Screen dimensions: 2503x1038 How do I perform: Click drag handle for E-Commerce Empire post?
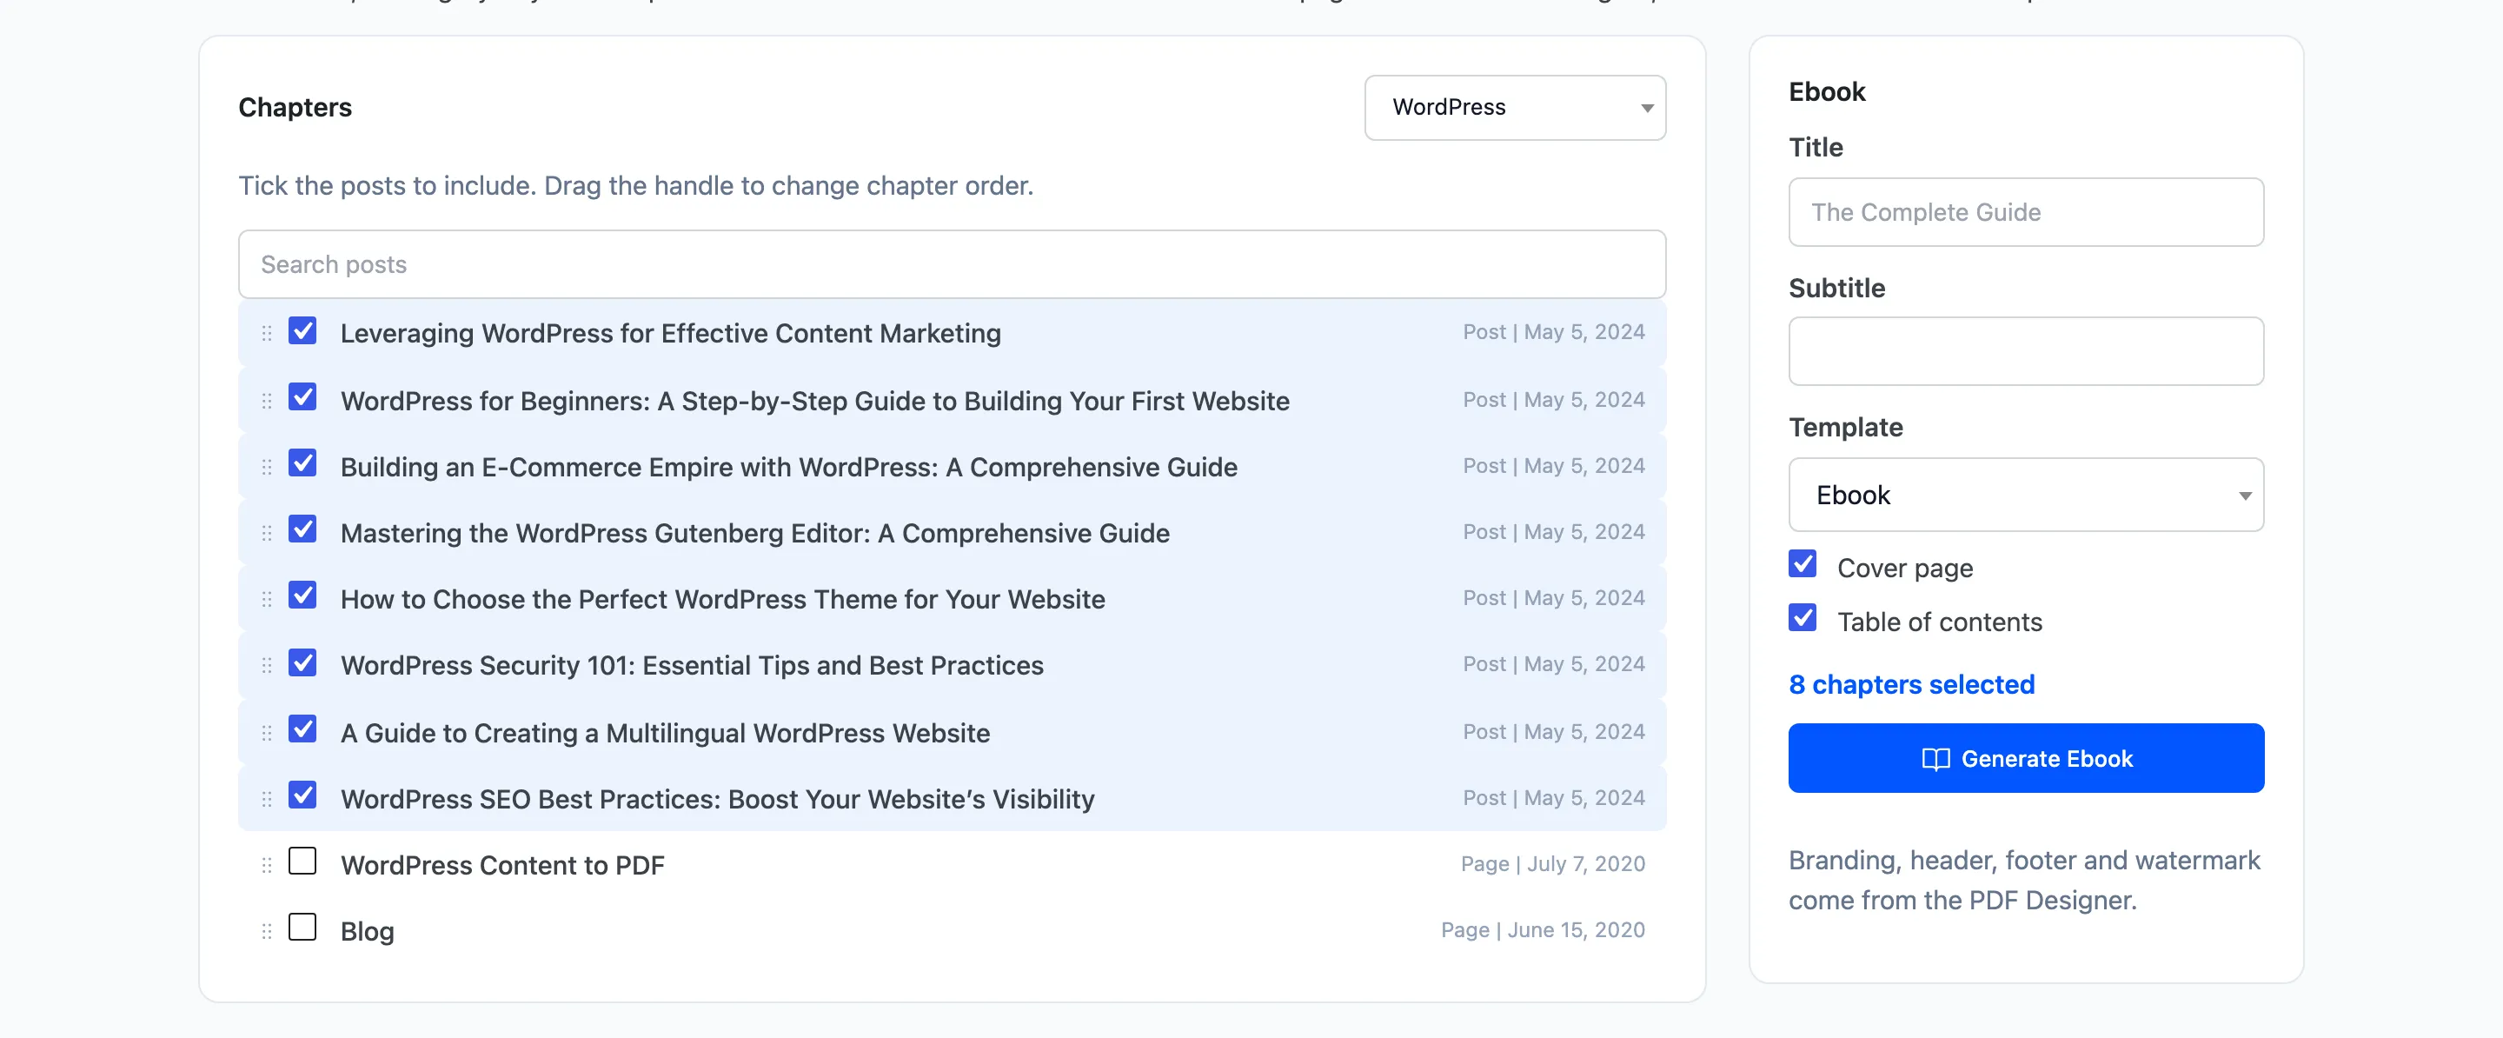(266, 467)
